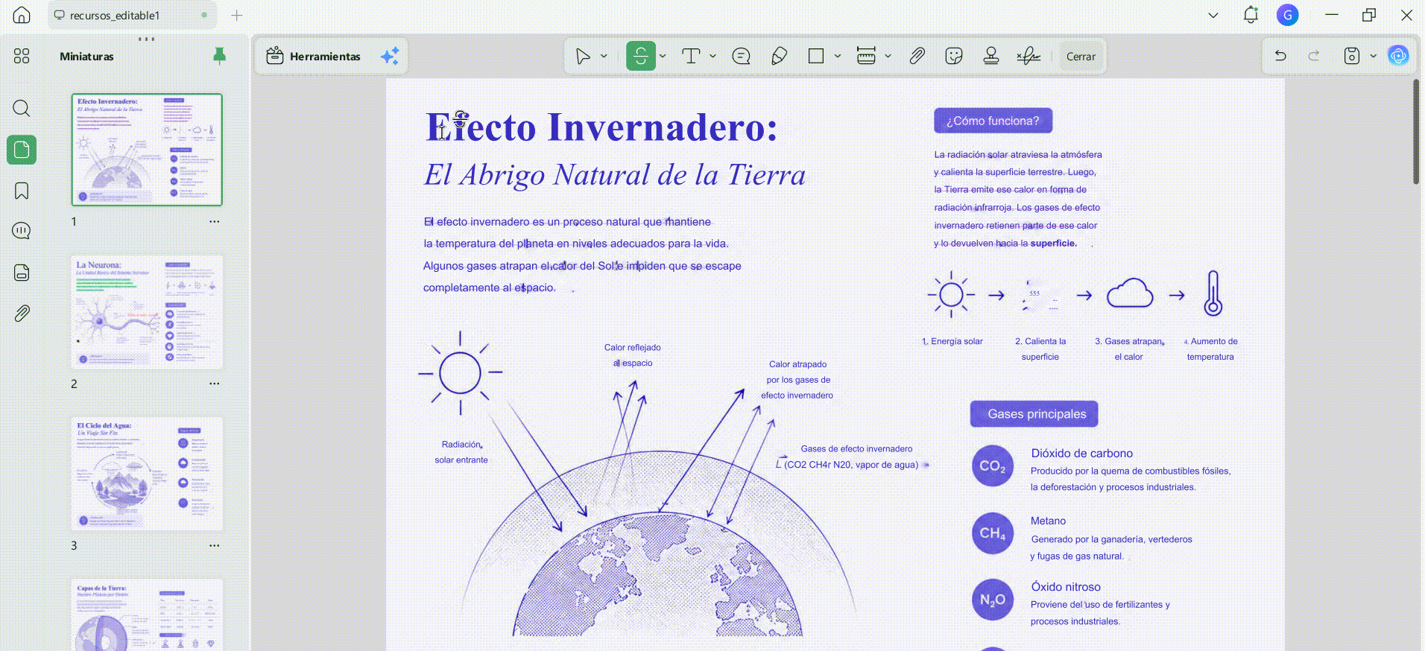1425x651 pixels.
Task: Expand the pointer tool options
Action: click(x=604, y=56)
